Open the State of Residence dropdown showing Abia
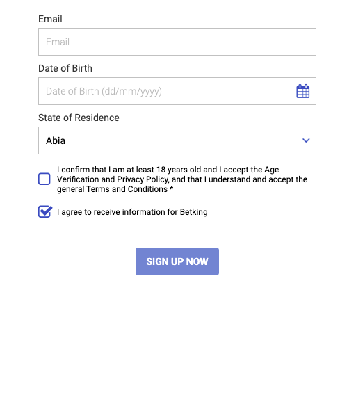The width and height of the screenshot is (356, 411). click(x=177, y=140)
